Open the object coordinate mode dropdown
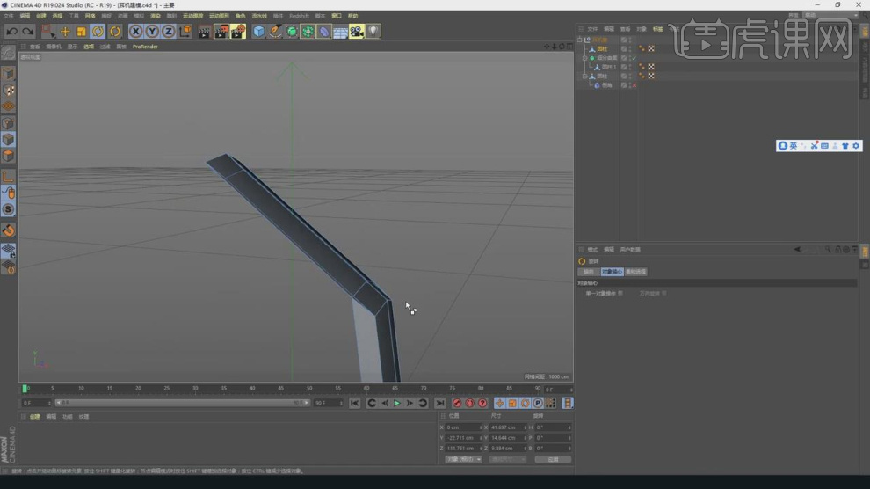870x489 pixels. (x=463, y=459)
